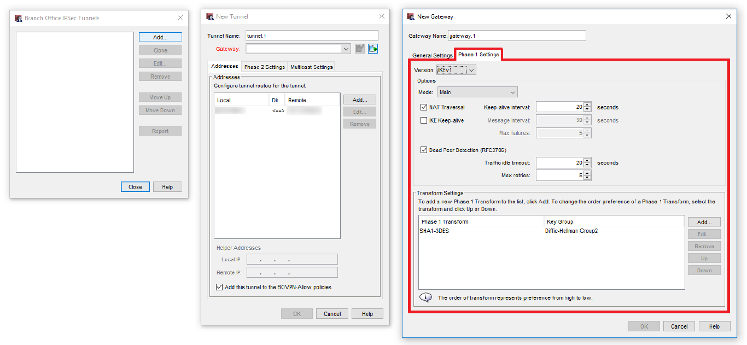This screenshot has height=345, width=747.
Task: Toggle Add this tunnel to BOVPN-Allow policies
Action: pos(219,287)
